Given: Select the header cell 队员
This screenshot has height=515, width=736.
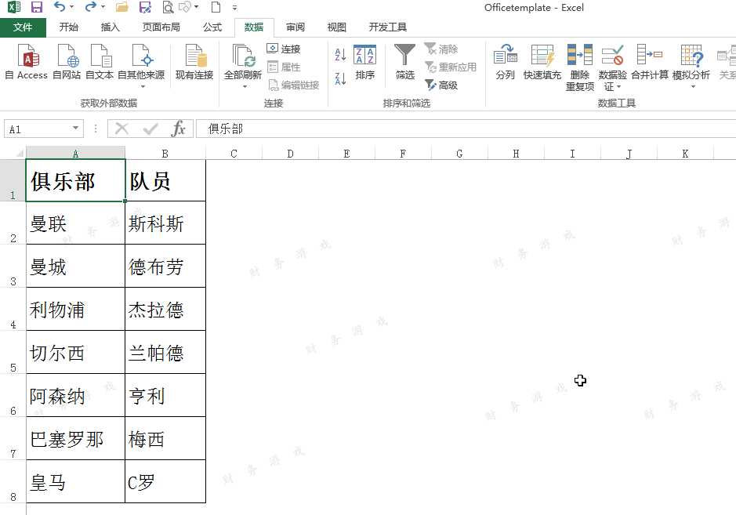Looking at the screenshot, I should pos(165,181).
